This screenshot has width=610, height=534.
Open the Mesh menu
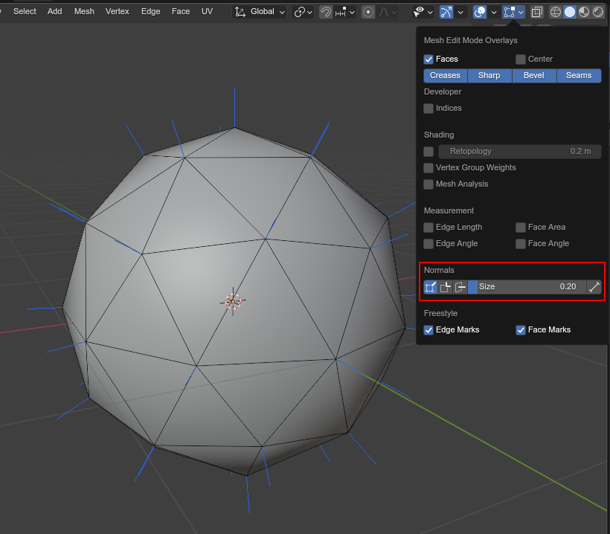click(x=84, y=12)
